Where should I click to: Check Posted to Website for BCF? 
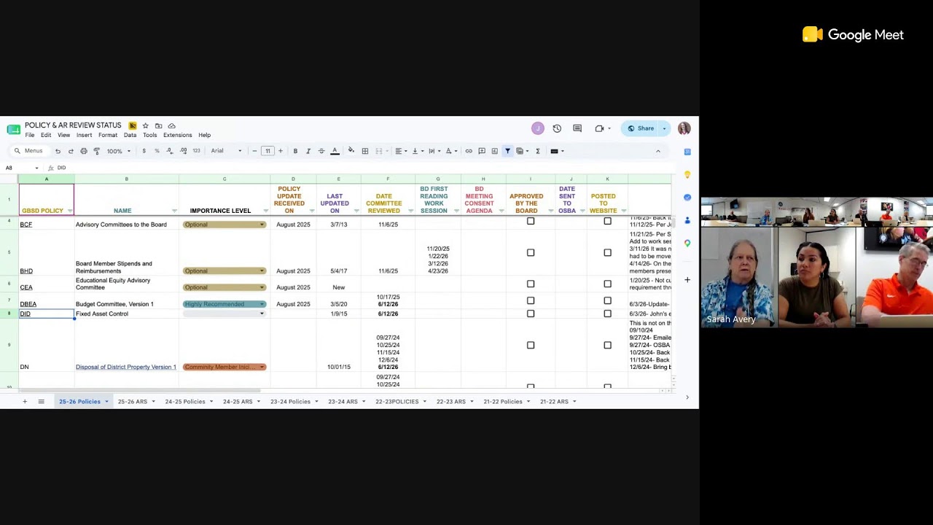607,221
